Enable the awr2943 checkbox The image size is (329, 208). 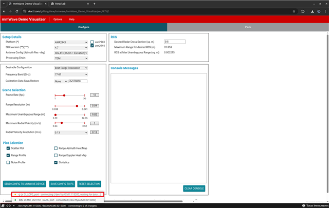coord(92,42)
